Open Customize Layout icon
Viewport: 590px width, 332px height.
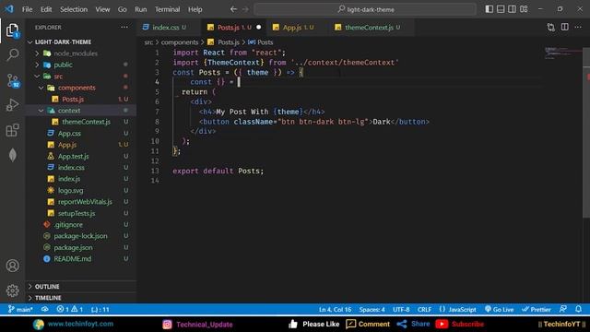(x=524, y=9)
